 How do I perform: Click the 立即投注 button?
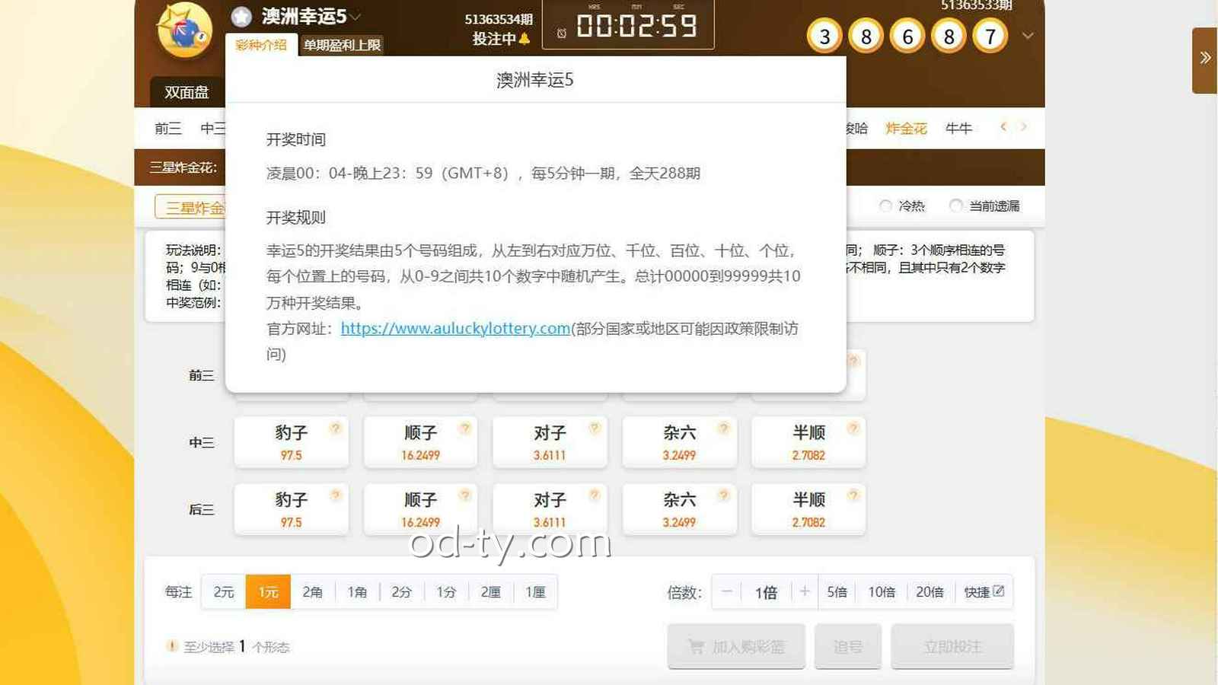coord(952,646)
